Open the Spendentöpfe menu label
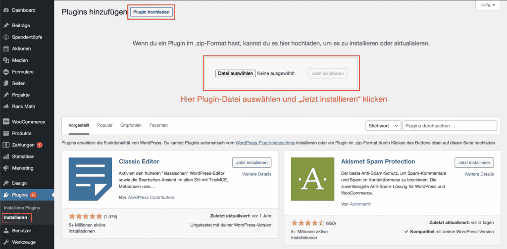 pyautogui.click(x=27, y=37)
